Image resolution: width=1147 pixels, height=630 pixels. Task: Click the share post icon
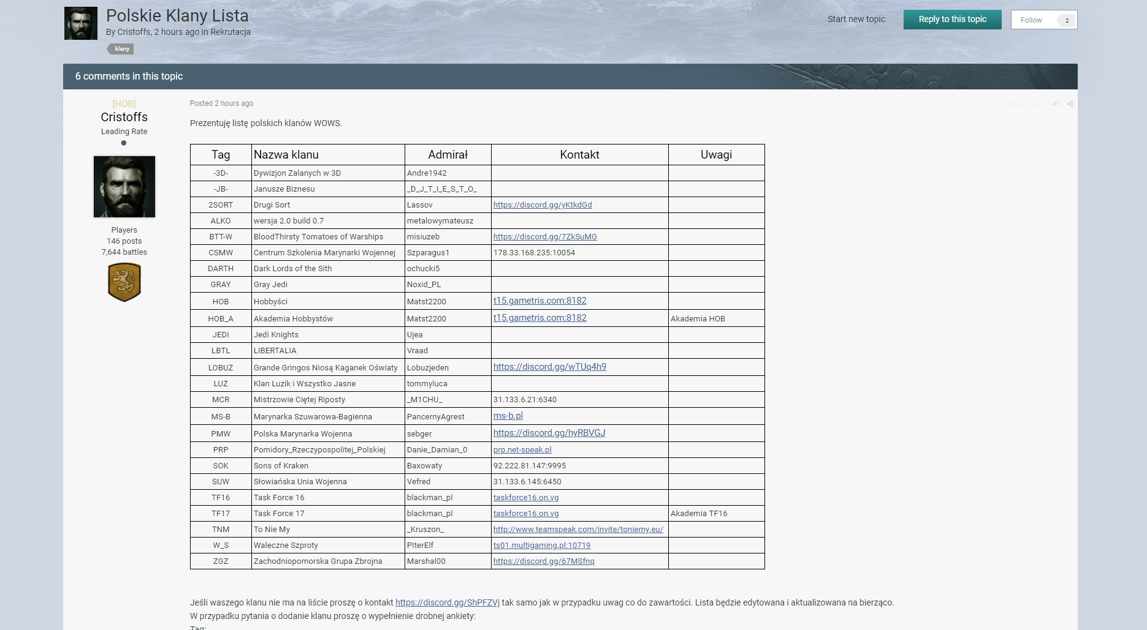click(x=1070, y=104)
